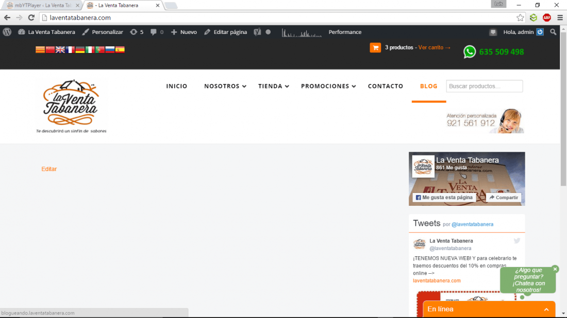
Task: View the 5 pending updates
Action: tap(137, 32)
